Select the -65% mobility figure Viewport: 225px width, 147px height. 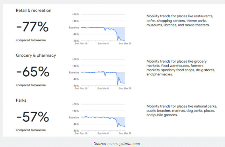[33, 72]
